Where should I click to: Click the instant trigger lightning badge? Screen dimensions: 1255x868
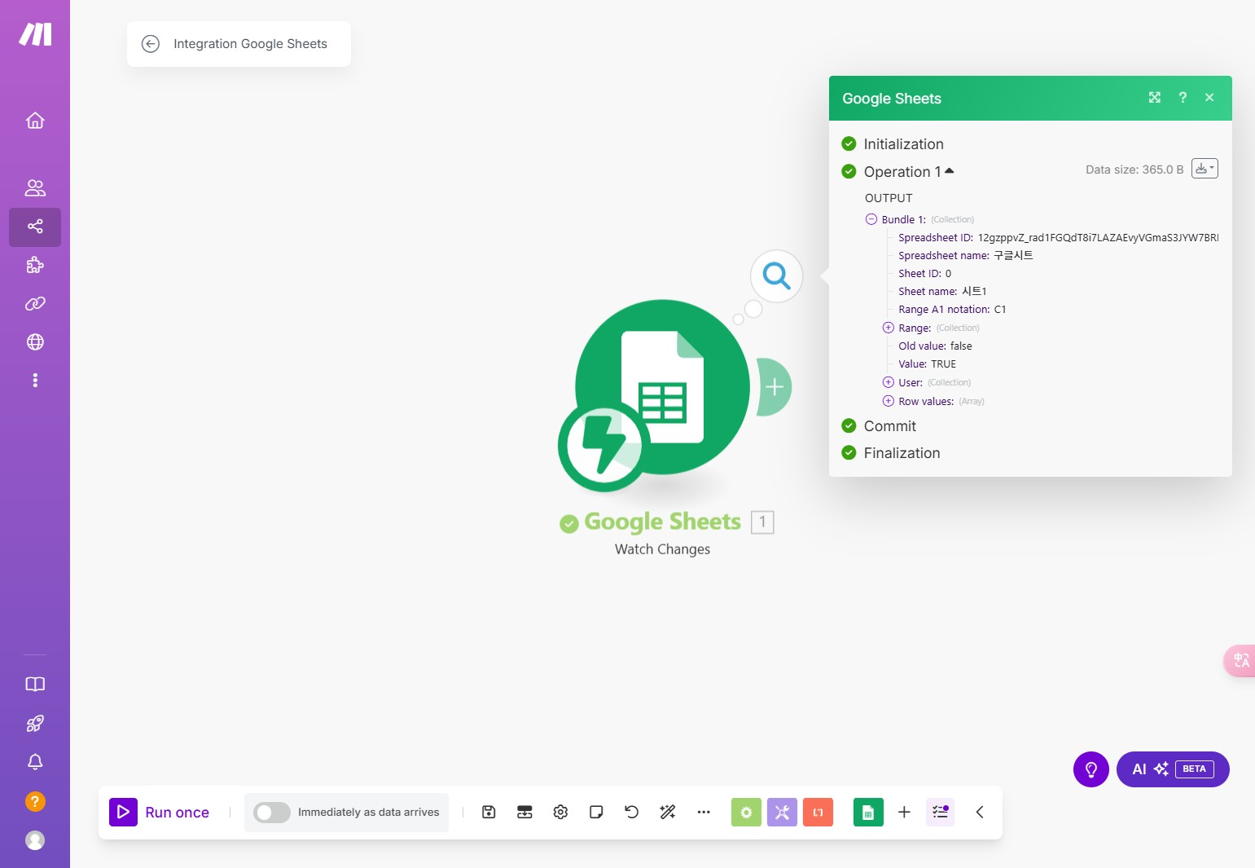(x=604, y=446)
